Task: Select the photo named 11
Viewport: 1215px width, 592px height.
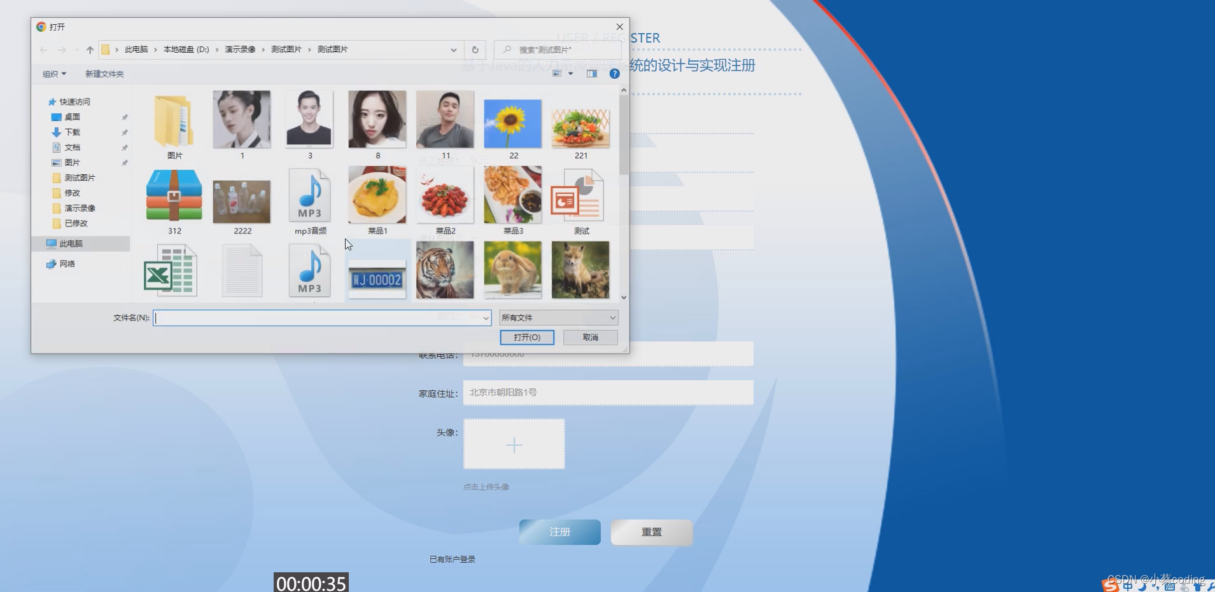Action: [445, 120]
